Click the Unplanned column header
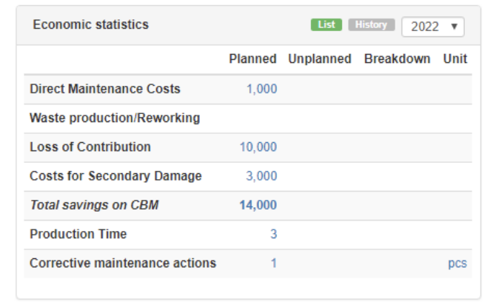The image size is (499, 302). (x=319, y=59)
